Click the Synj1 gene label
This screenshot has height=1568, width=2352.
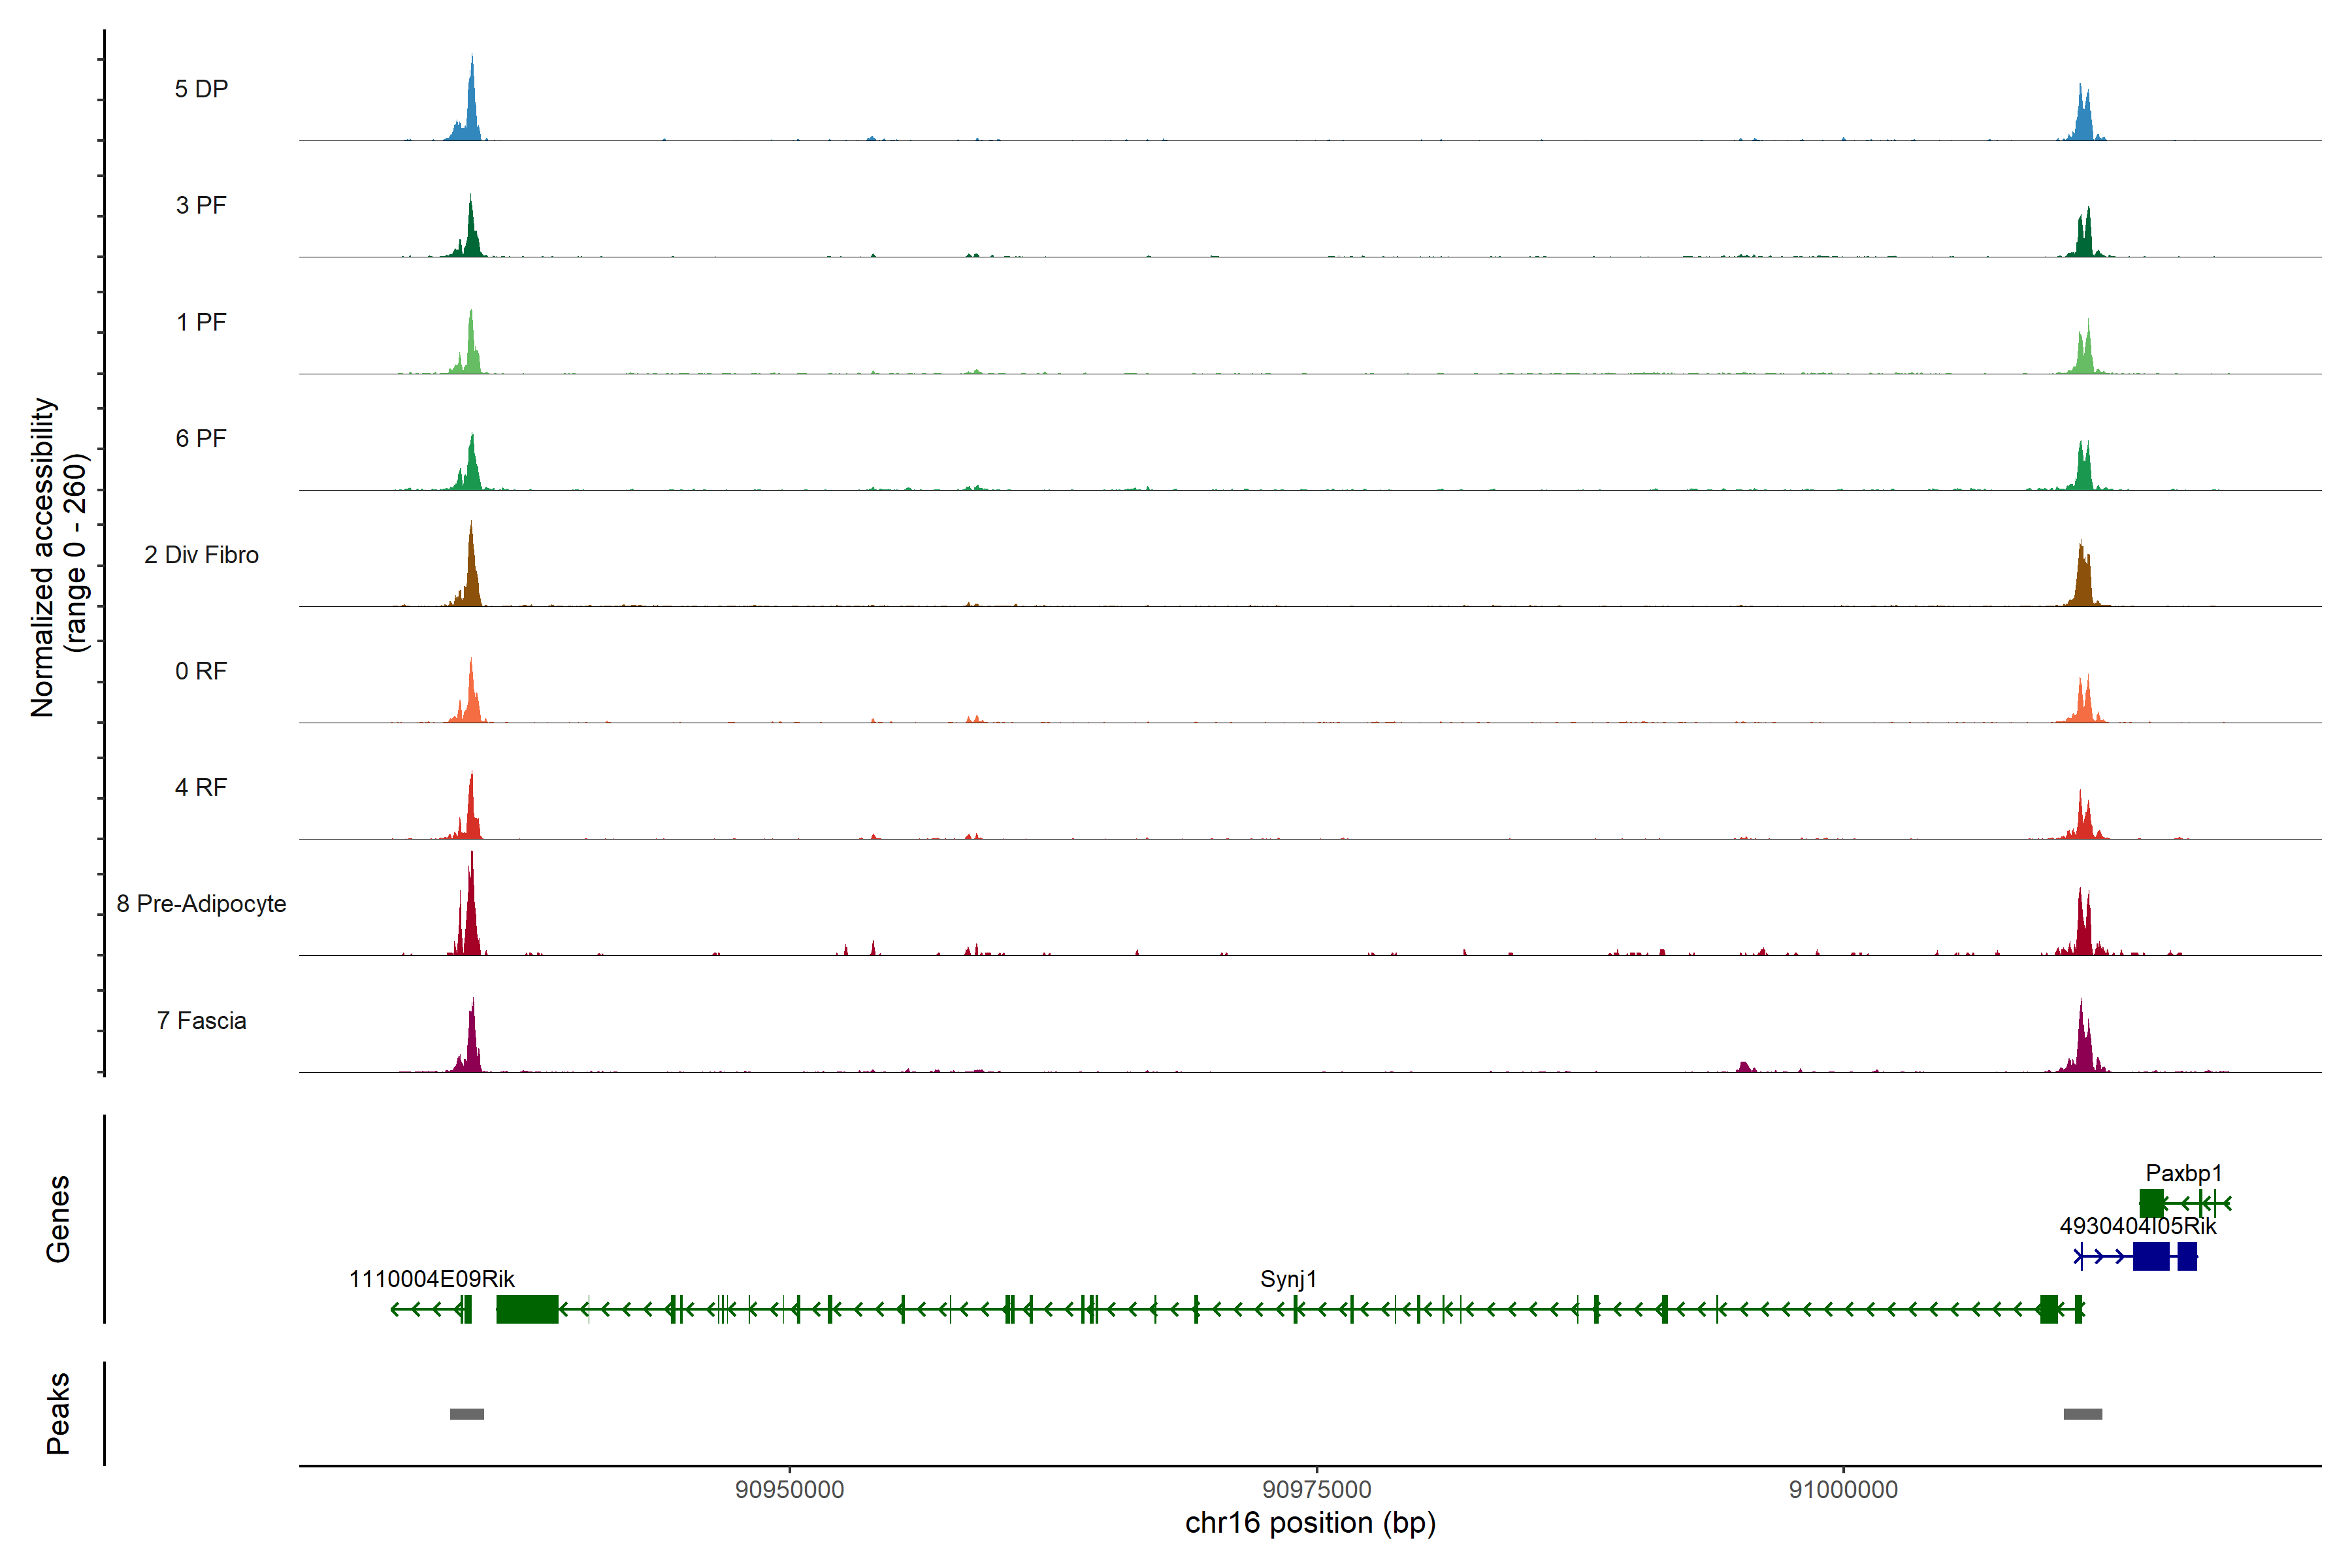(x=1288, y=1279)
